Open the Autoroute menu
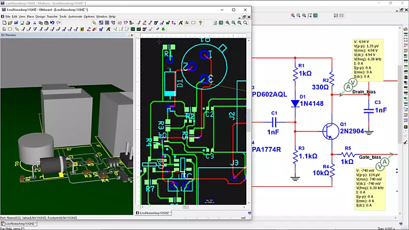 (75, 17)
